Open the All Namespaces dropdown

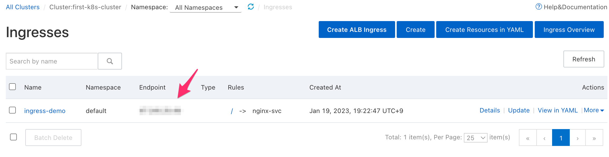[x=205, y=7]
